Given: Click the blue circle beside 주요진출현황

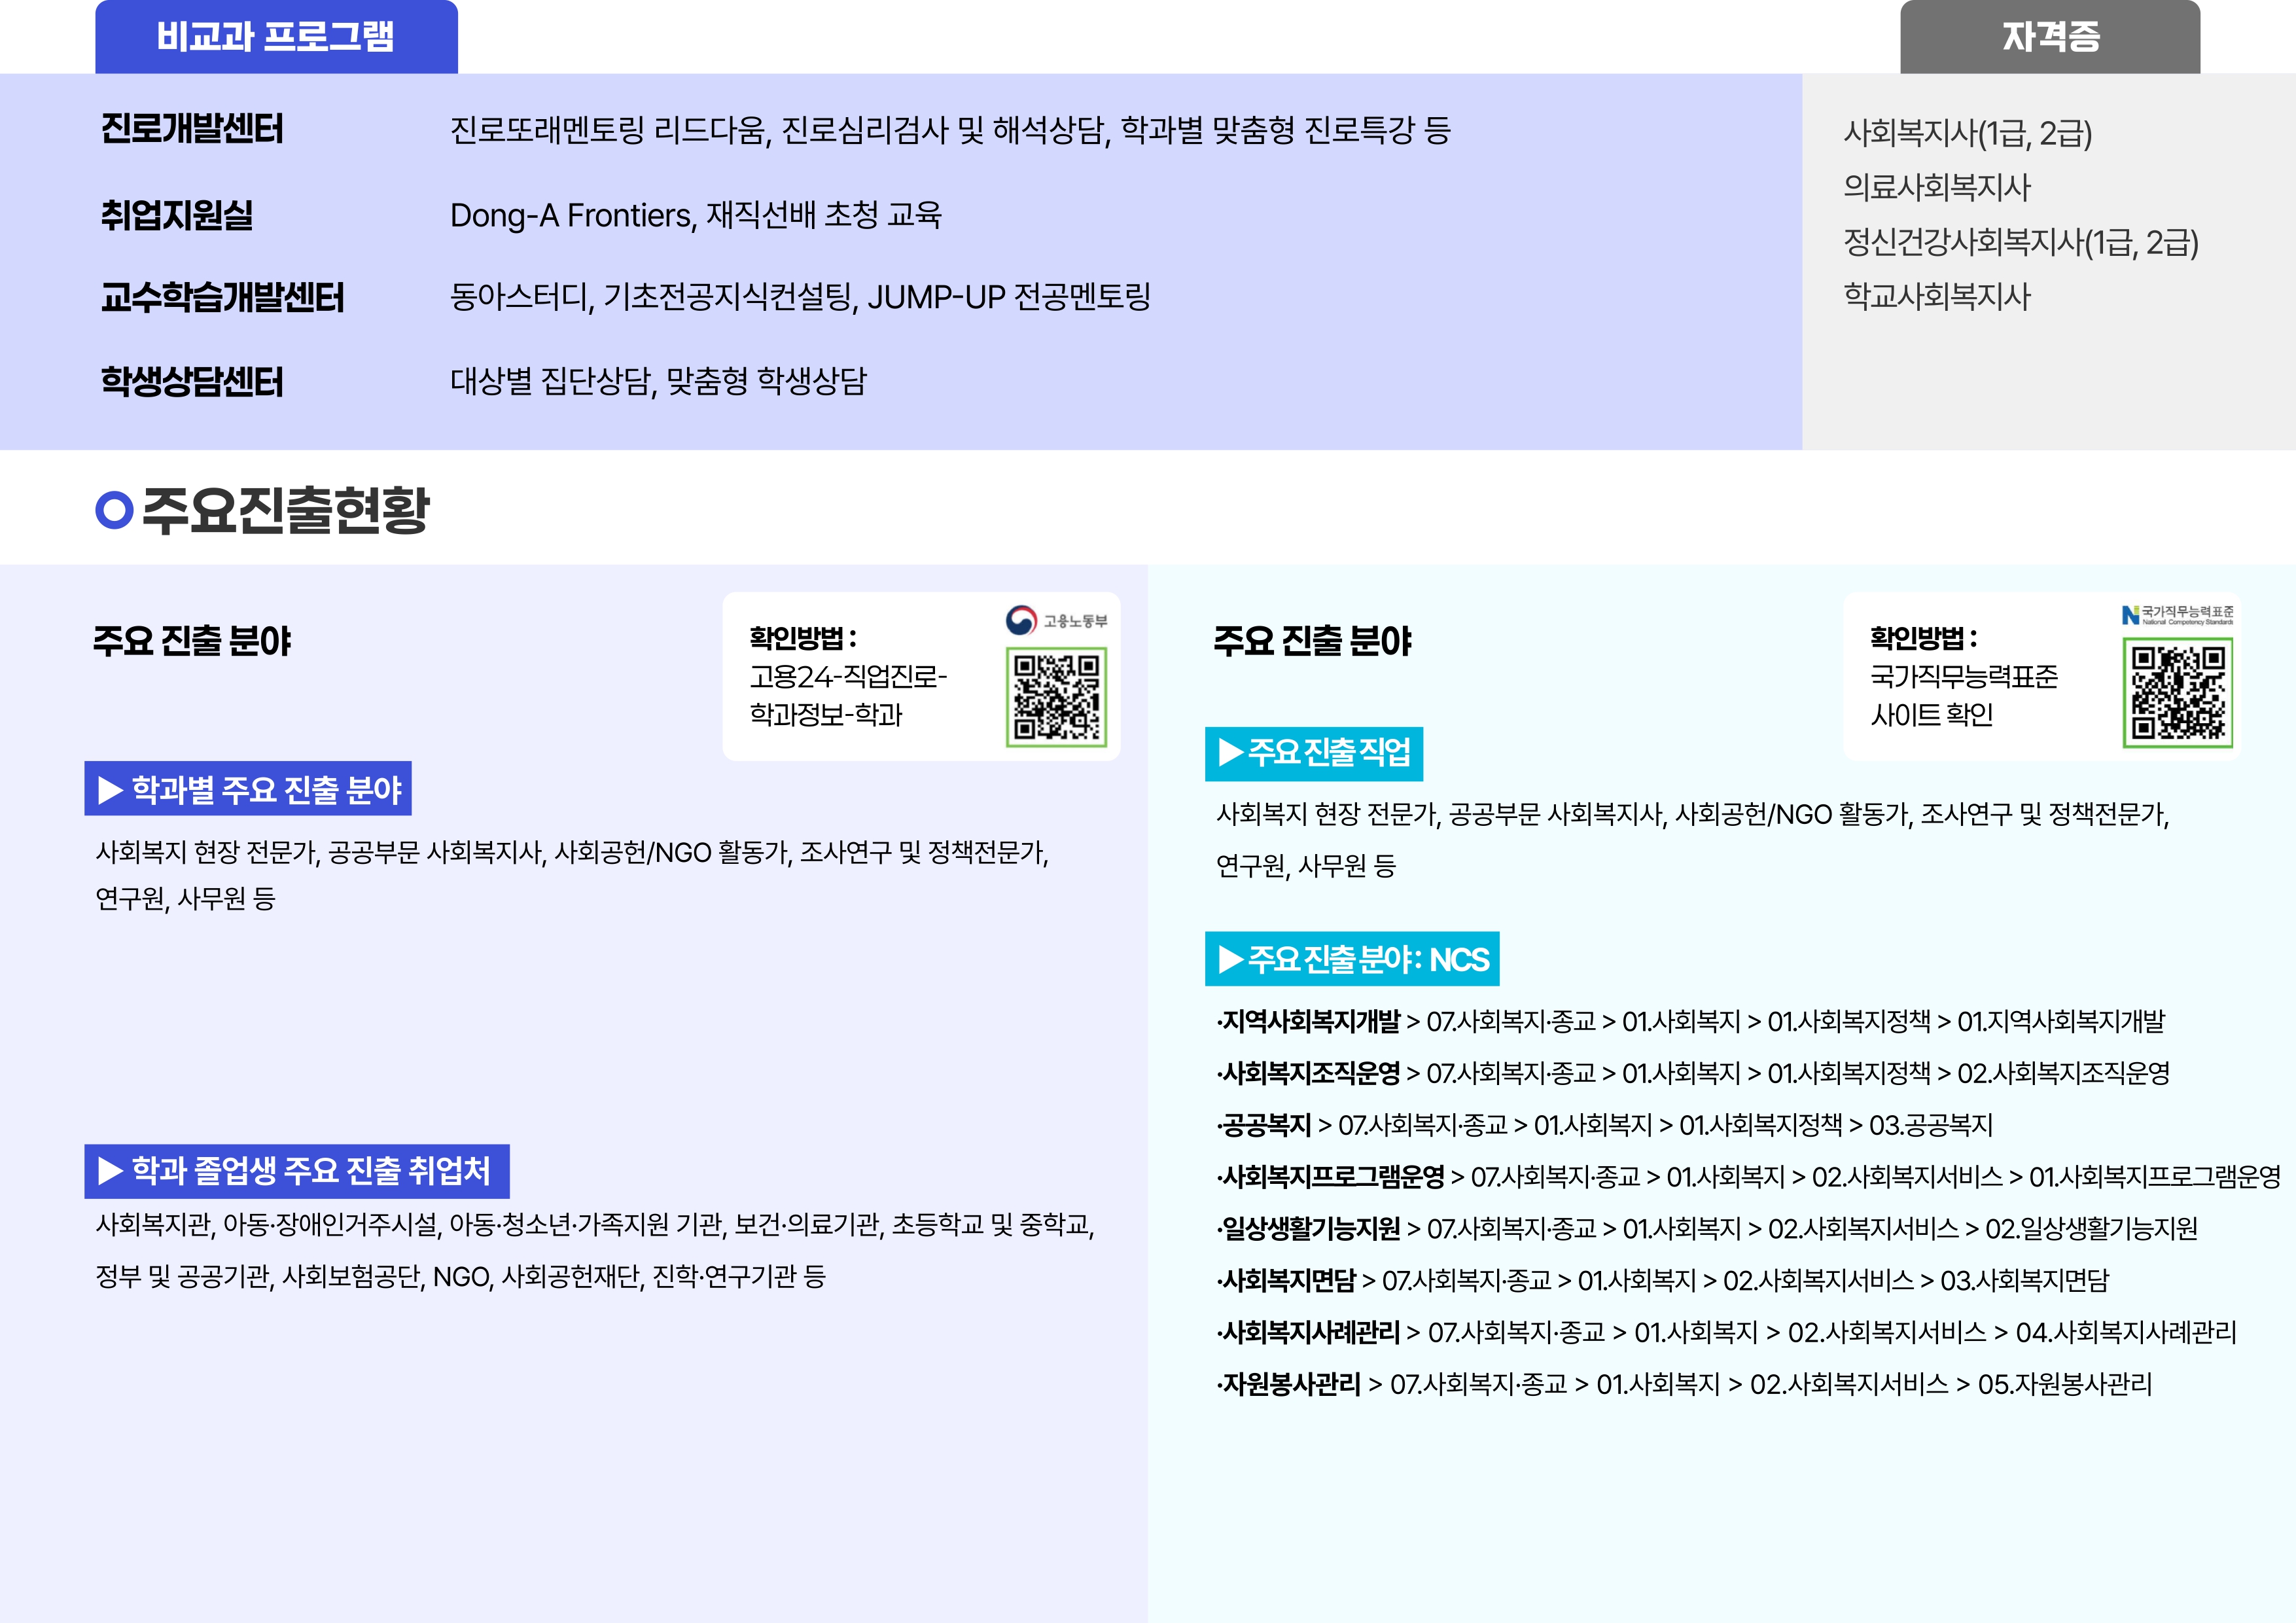Looking at the screenshot, I should click(114, 510).
